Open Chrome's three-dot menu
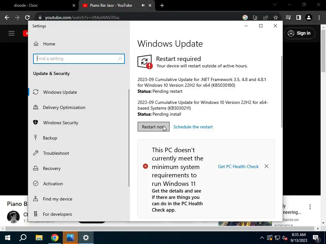This screenshot has width=326, height=244. pos(319,17)
